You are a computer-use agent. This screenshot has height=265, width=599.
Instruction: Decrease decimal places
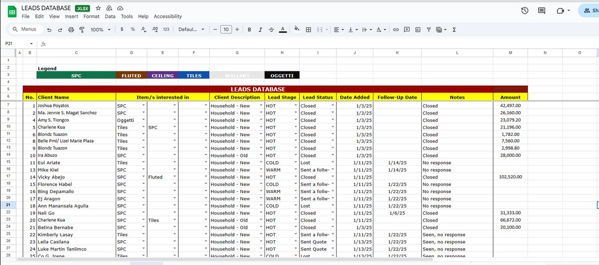143,29
